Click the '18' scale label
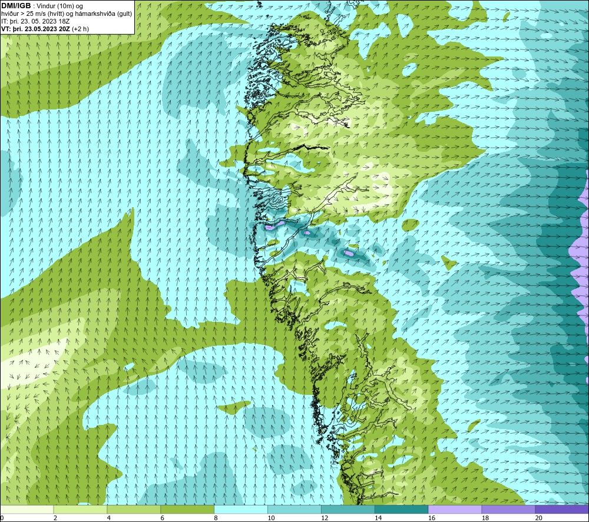Screen dimensions: 589x522 click(x=485, y=518)
